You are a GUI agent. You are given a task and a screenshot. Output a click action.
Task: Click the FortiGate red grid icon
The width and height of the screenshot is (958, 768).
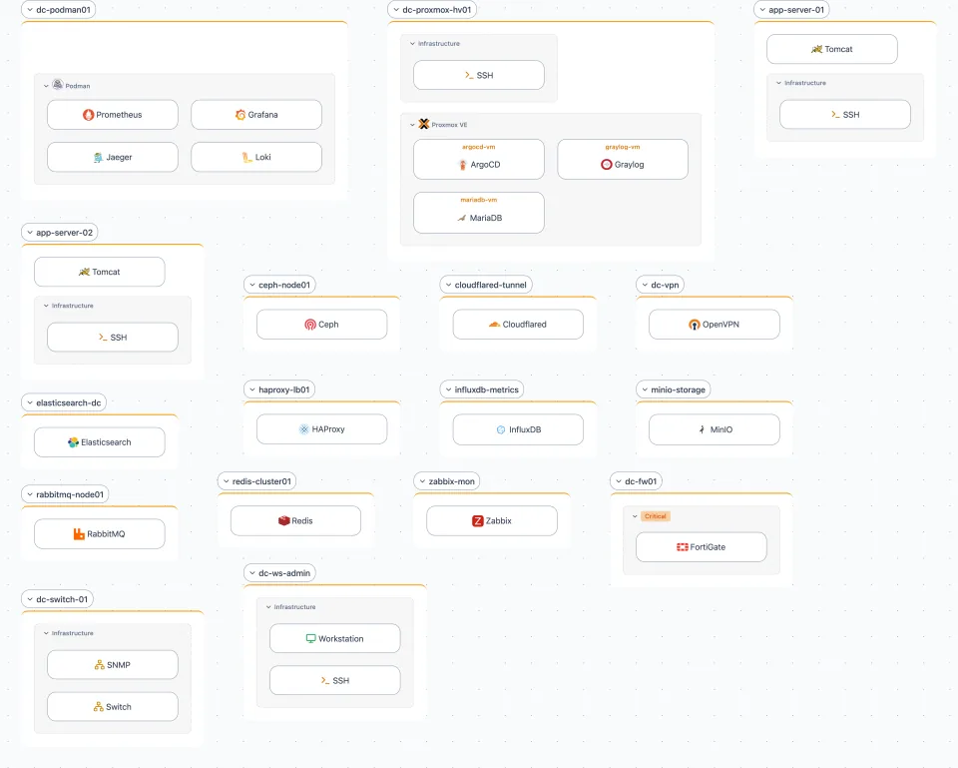click(683, 547)
